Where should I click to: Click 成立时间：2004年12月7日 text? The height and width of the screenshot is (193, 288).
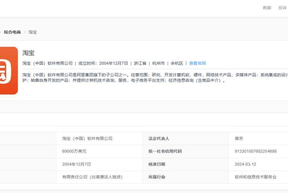pyautogui.click(x=103, y=63)
